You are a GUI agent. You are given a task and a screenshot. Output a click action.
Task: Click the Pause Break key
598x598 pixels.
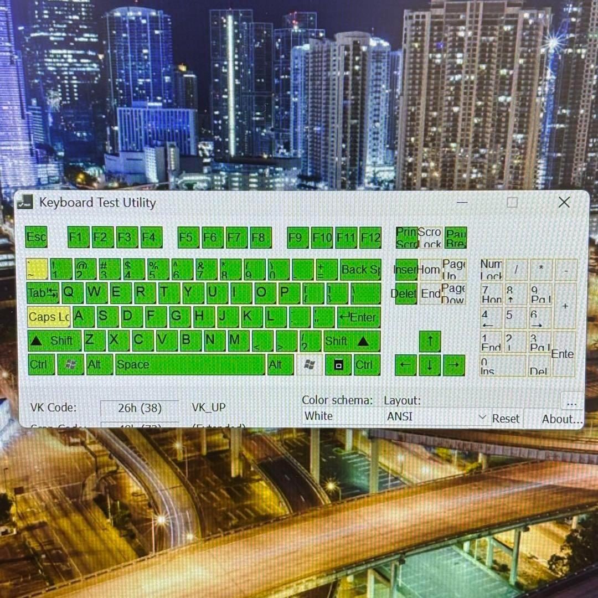457,237
